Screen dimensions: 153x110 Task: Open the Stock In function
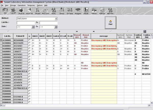click(x=22, y=11)
